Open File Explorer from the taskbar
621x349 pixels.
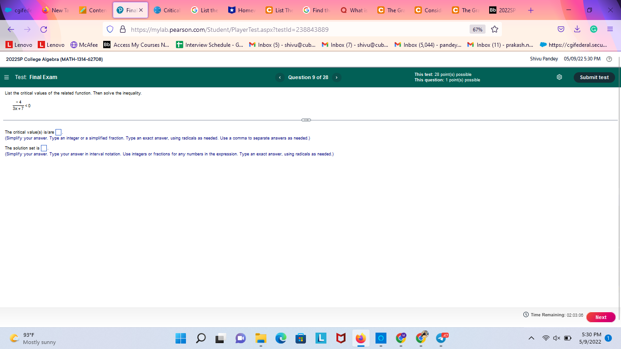pyautogui.click(x=260, y=339)
